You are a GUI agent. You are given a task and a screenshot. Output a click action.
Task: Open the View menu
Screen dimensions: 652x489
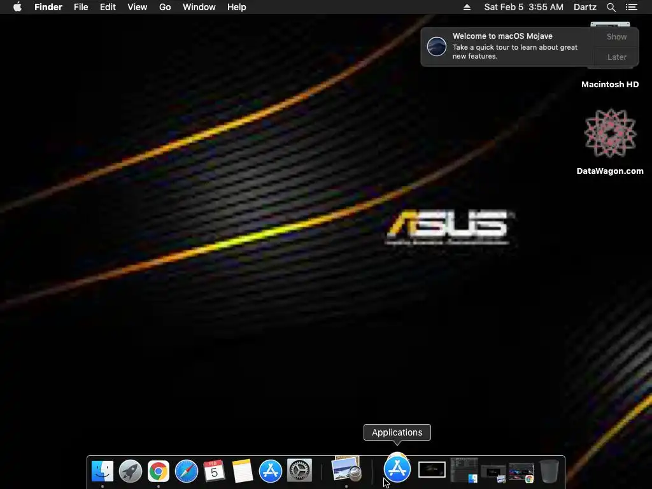[138, 7]
